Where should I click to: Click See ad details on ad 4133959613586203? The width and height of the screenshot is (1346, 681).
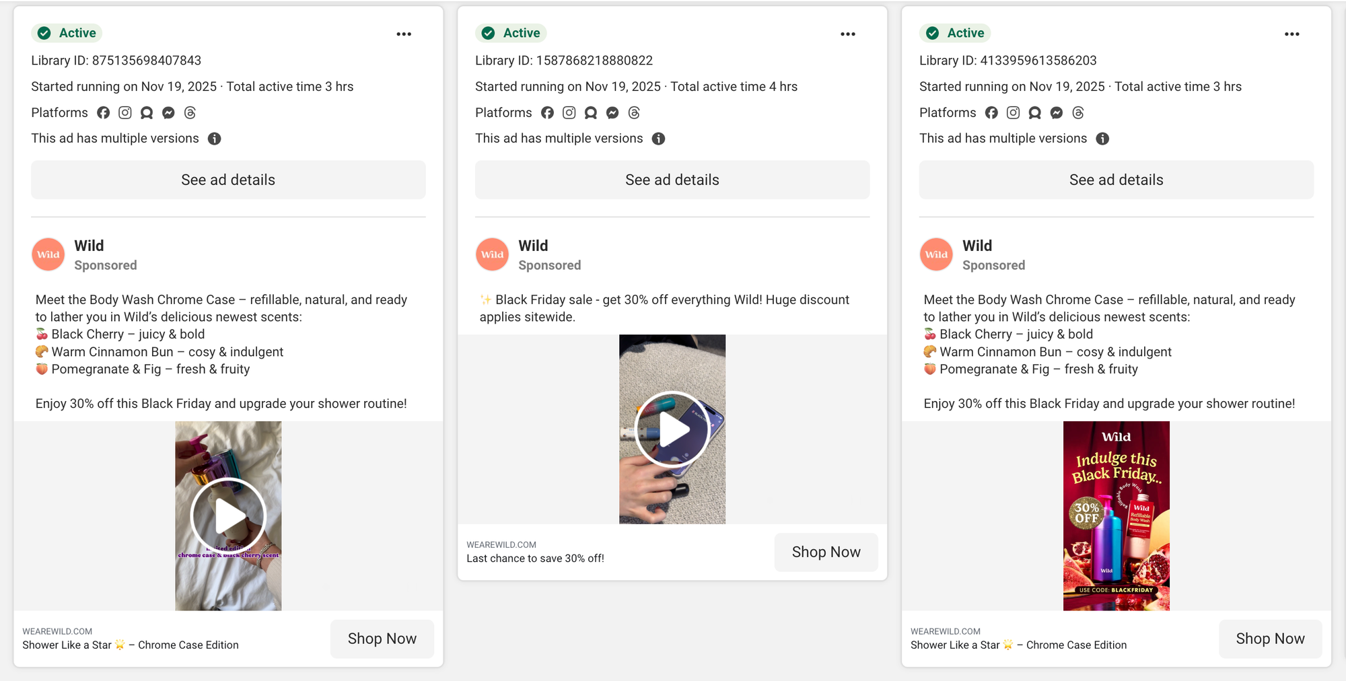click(1116, 180)
